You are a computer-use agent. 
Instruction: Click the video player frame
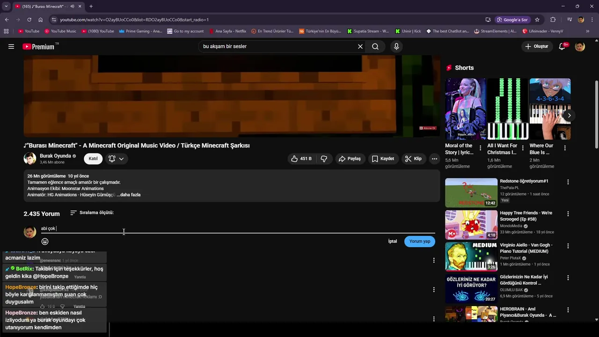[232, 96]
